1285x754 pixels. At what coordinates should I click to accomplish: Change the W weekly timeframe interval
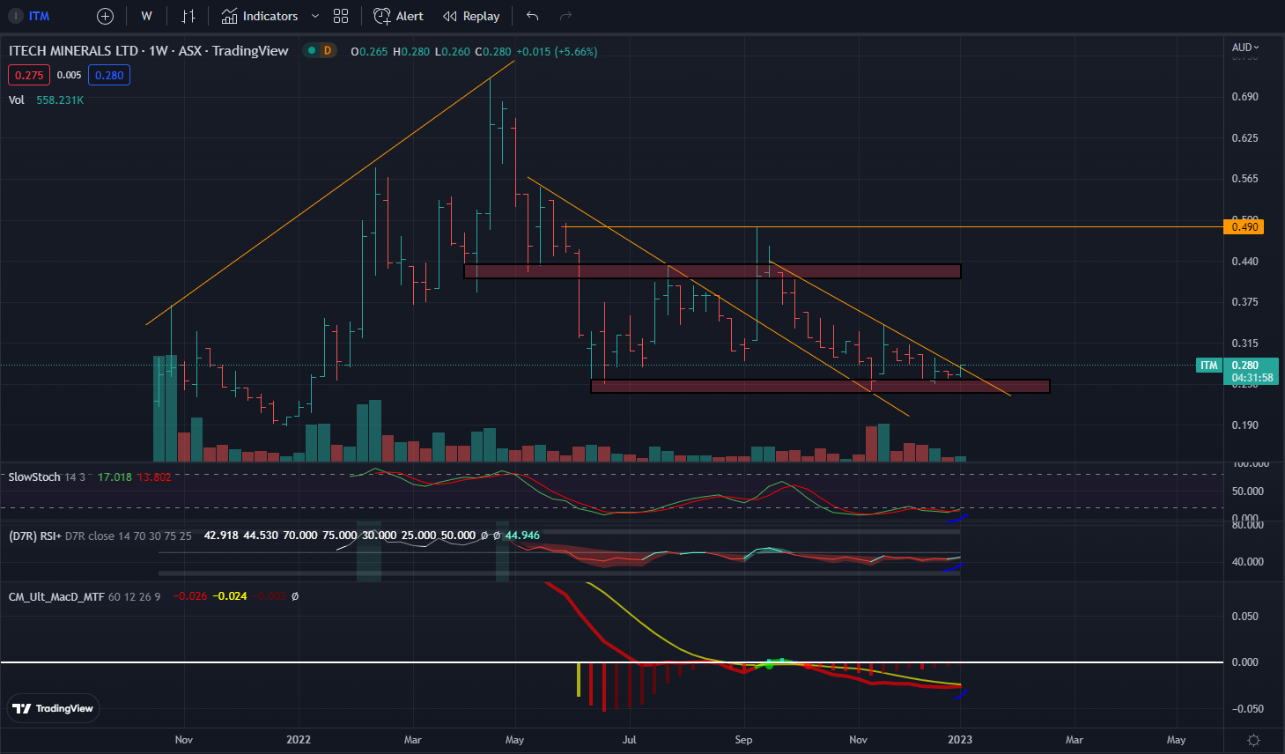[146, 16]
